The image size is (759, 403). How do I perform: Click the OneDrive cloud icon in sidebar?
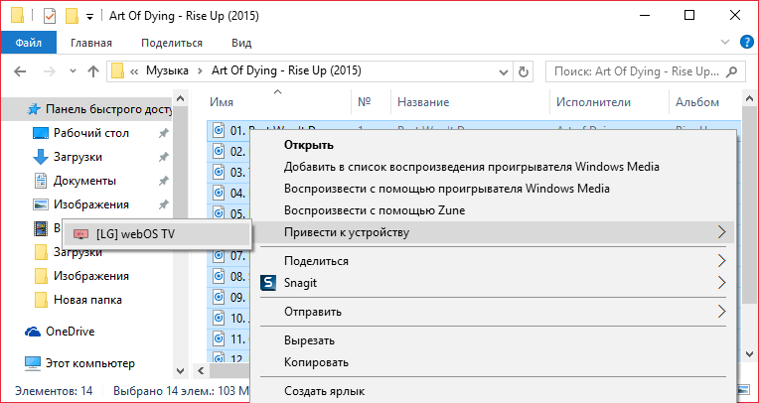(33, 332)
